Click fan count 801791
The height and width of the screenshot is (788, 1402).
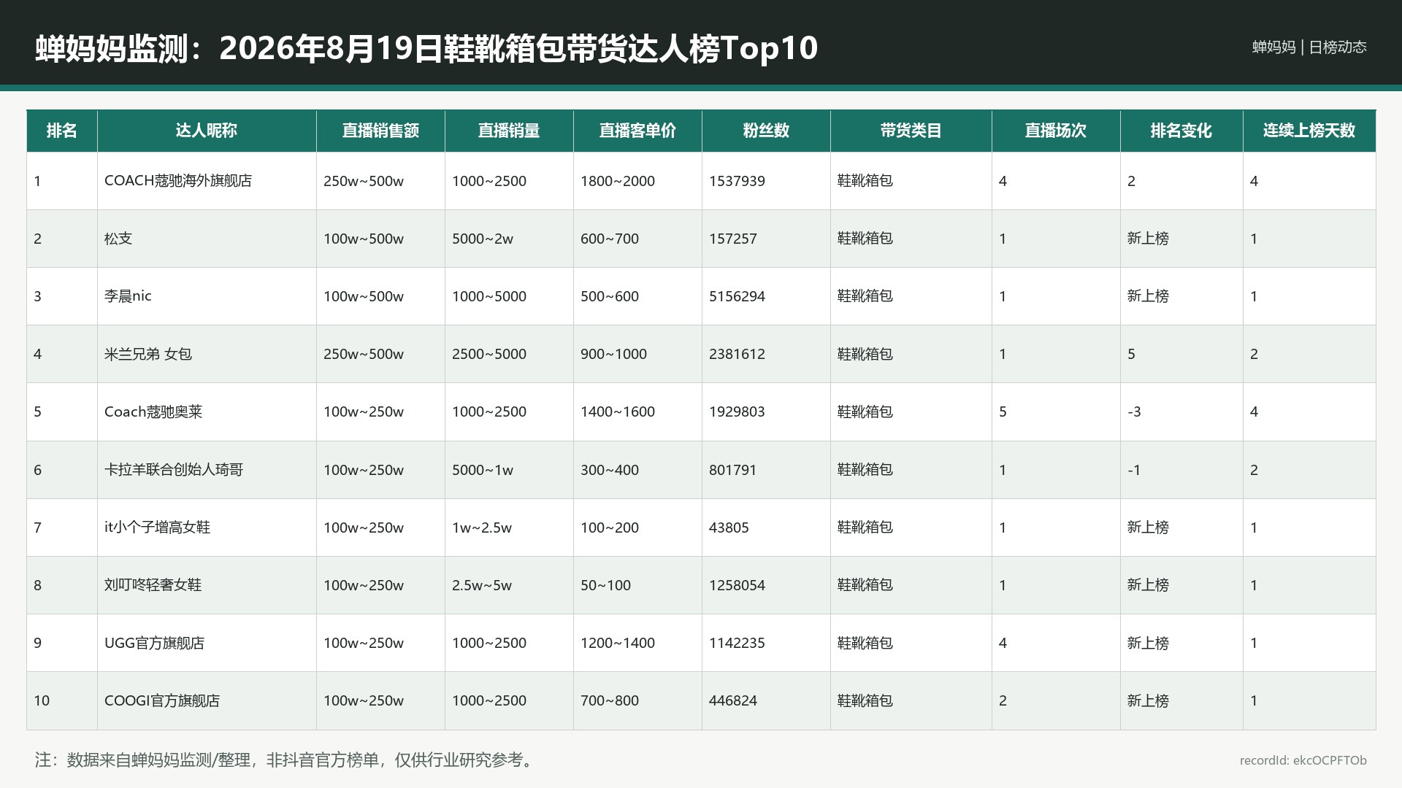click(732, 470)
